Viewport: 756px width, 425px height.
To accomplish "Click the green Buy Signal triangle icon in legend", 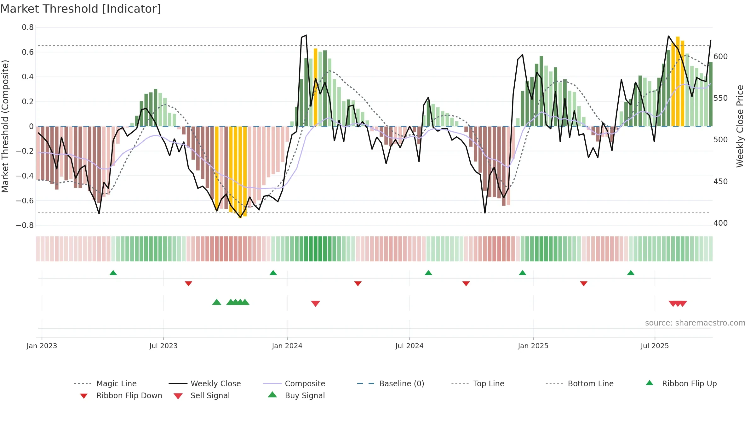I will [x=272, y=394].
